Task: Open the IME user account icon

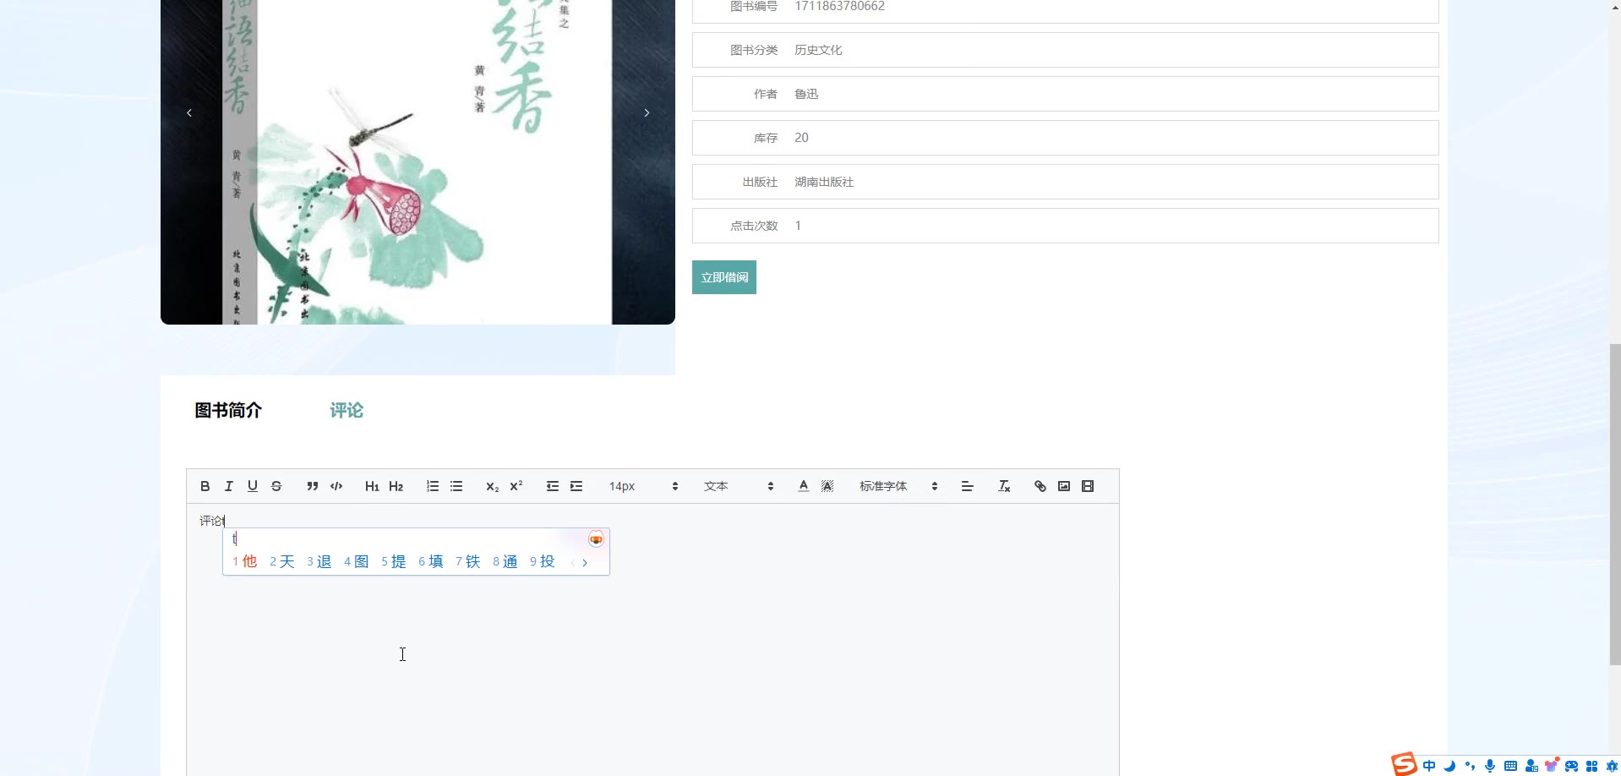Action: (x=1531, y=766)
